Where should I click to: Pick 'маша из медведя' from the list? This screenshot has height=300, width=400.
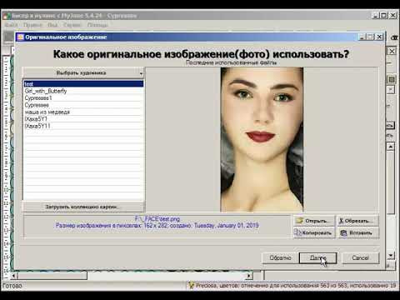click(x=83, y=112)
